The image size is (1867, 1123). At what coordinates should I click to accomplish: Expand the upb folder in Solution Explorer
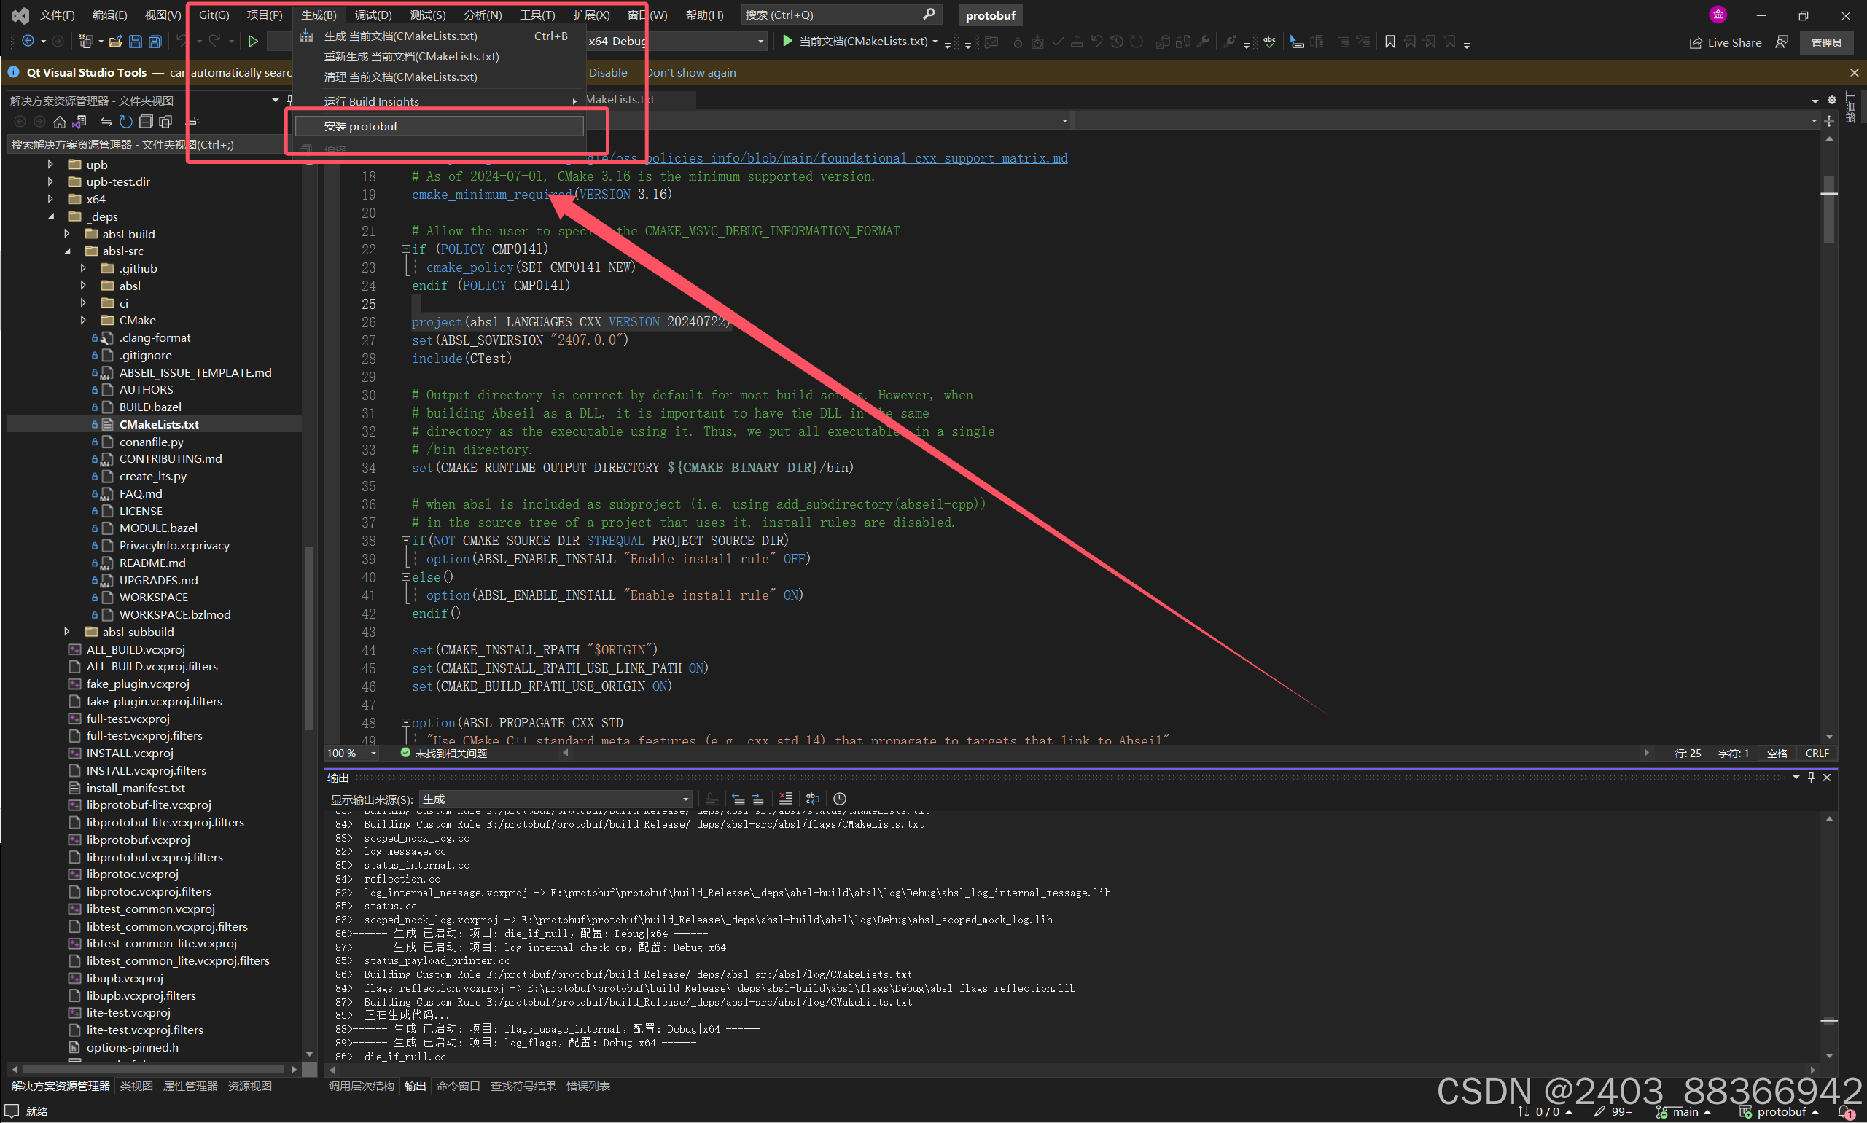[50, 164]
